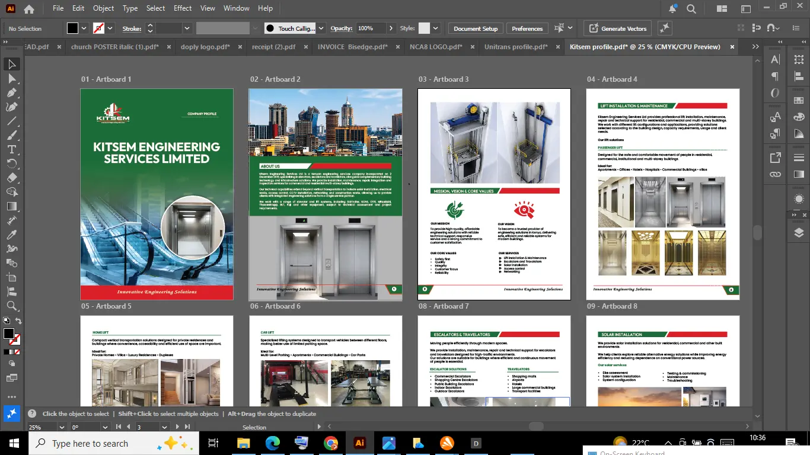Toggle the blue contextual task bar pin
The height and width of the screenshot is (455, 810).
coord(11,413)
